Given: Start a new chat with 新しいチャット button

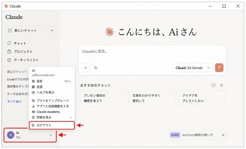Looking at the screenshot, I should click(31, 31).
